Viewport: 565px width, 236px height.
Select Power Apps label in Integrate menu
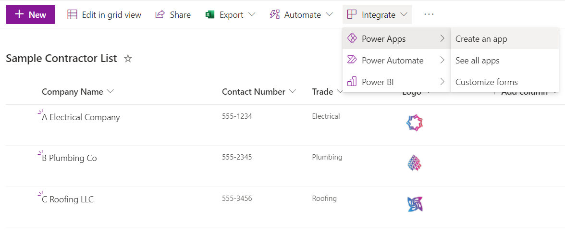tap(384, 39)
